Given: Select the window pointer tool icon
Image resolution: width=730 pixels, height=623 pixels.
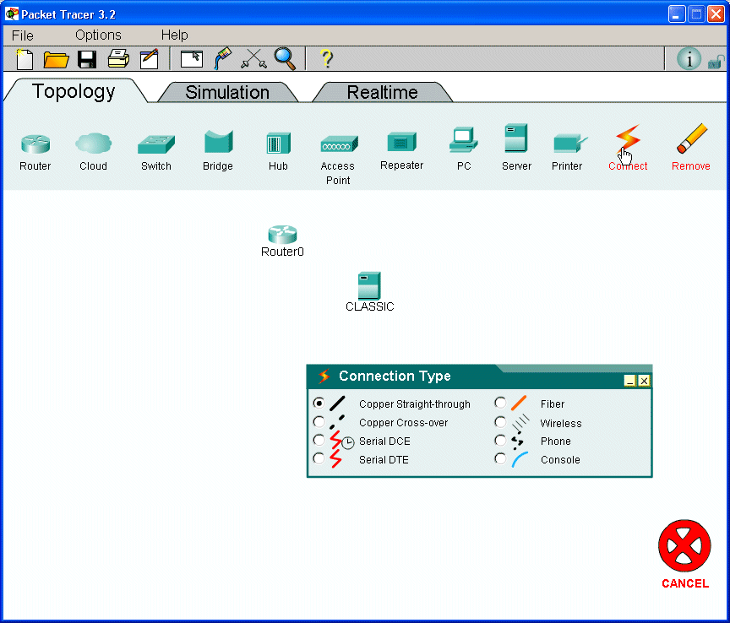Looking at the screenshot, I should click(191, 59).
